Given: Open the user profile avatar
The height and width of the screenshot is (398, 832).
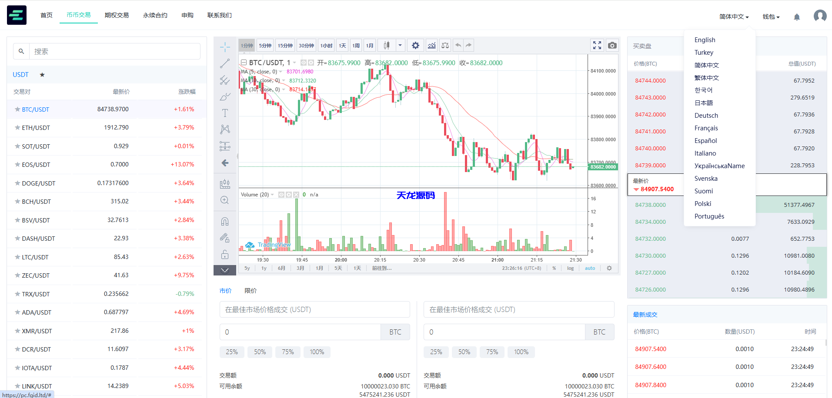Looking at the screenshot, I should click(x=820, y=16).
